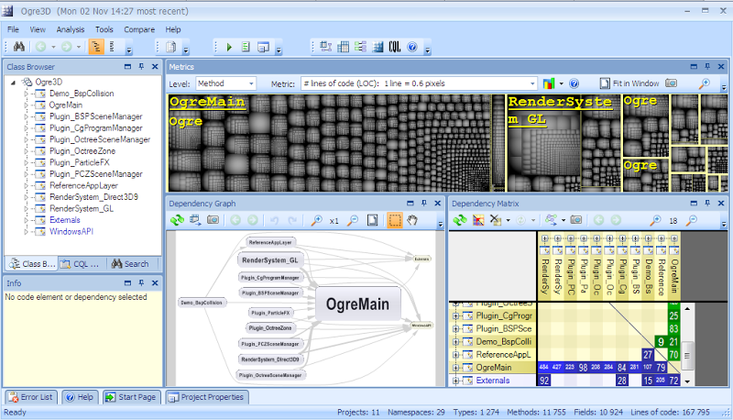Screen dimensions: 733x420
Task: Take a snapshot of the Metrics view
Action: point(672,83)
